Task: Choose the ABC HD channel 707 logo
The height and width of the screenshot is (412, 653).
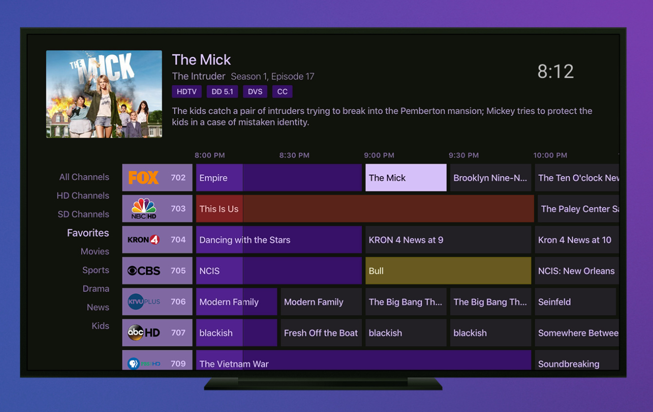Action: pos(144,333)
